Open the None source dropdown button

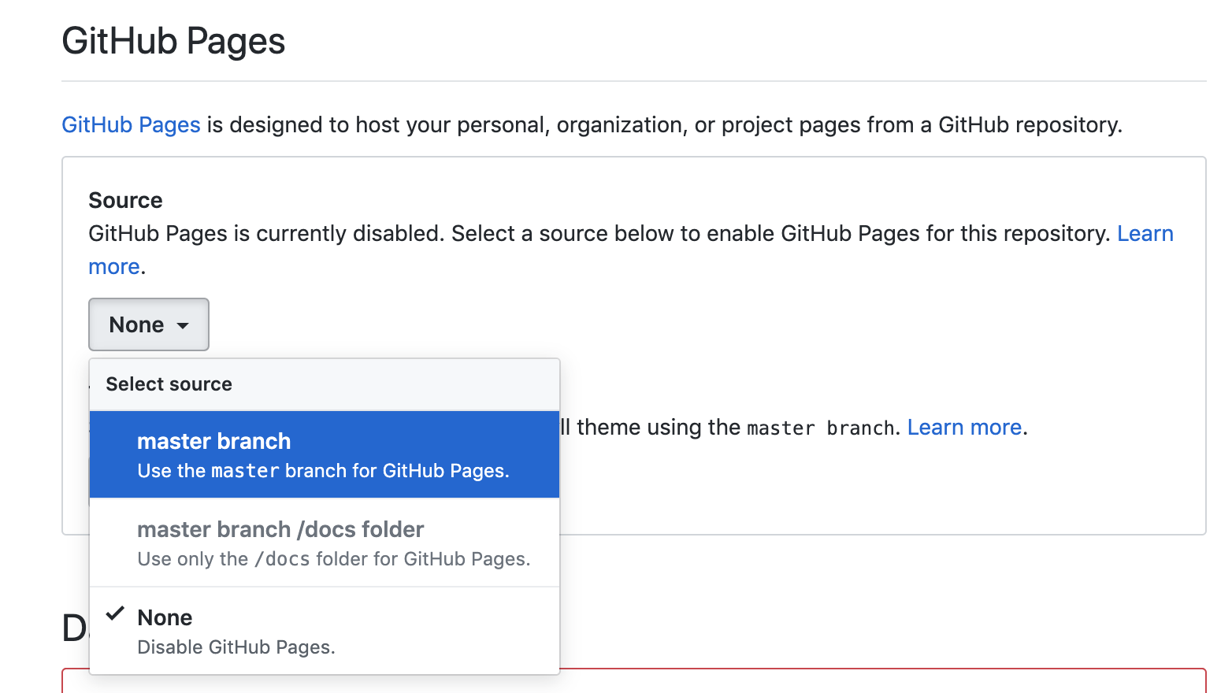click(148, 324)
